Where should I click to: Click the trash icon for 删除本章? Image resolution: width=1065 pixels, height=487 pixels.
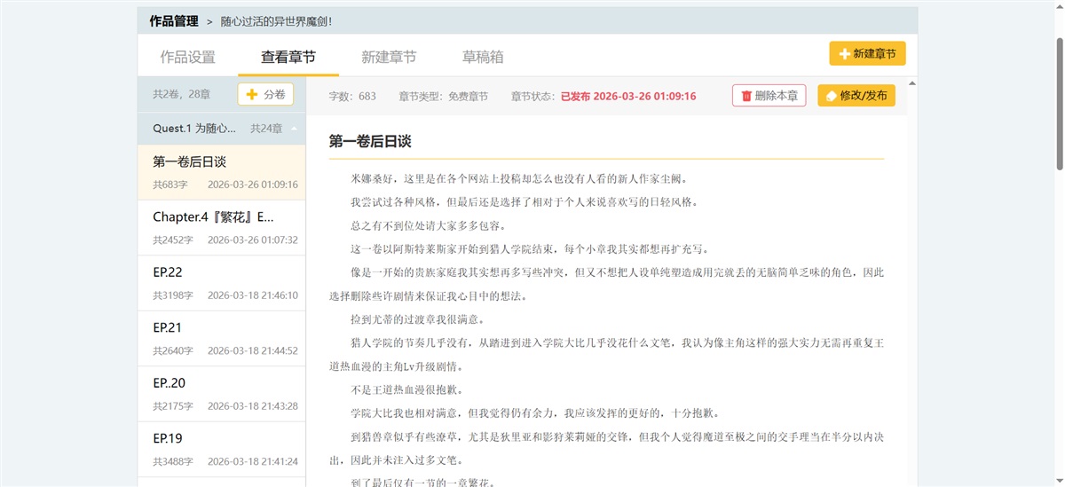click(x=745, y=96)
